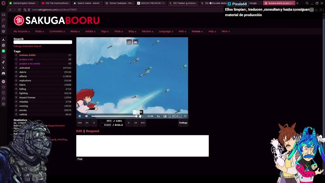Go to the previous frame with <
Image resolution: width=325 pixels, height=183 pixels.
click(94, 123)
